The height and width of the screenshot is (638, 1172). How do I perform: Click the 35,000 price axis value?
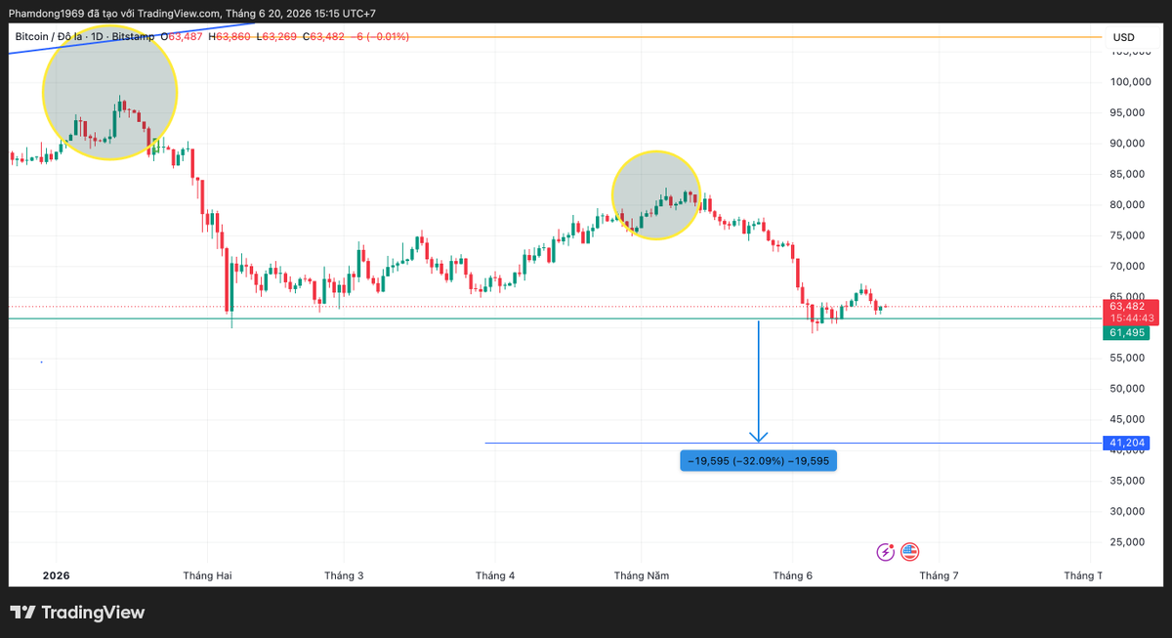tap(1126, 481)
